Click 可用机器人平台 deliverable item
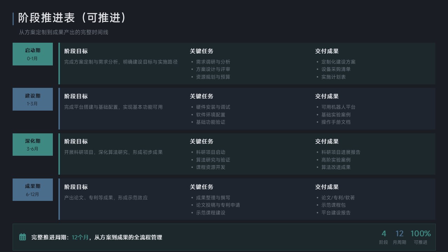The height and width of the screenshot is (252, 448). [338, 107]
